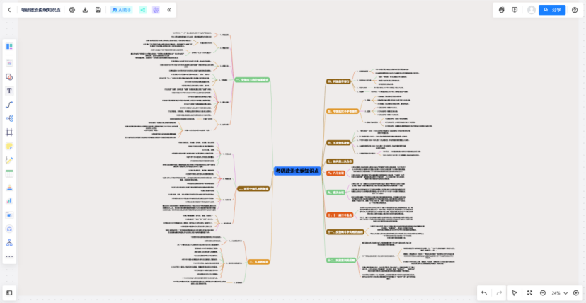
Task: Zoom out with minus button
Action: (543, 292)
